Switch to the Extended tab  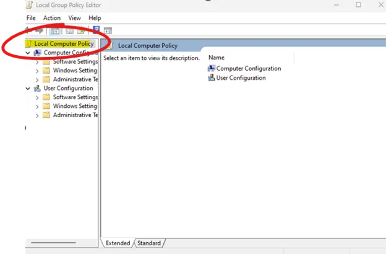pos(118,243)
